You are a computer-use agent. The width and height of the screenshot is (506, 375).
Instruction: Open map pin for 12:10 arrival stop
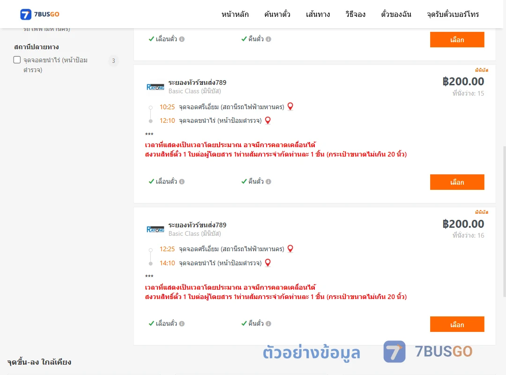[268, 120]
